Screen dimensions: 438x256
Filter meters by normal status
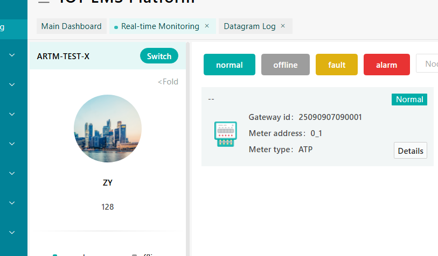(230, 65)
